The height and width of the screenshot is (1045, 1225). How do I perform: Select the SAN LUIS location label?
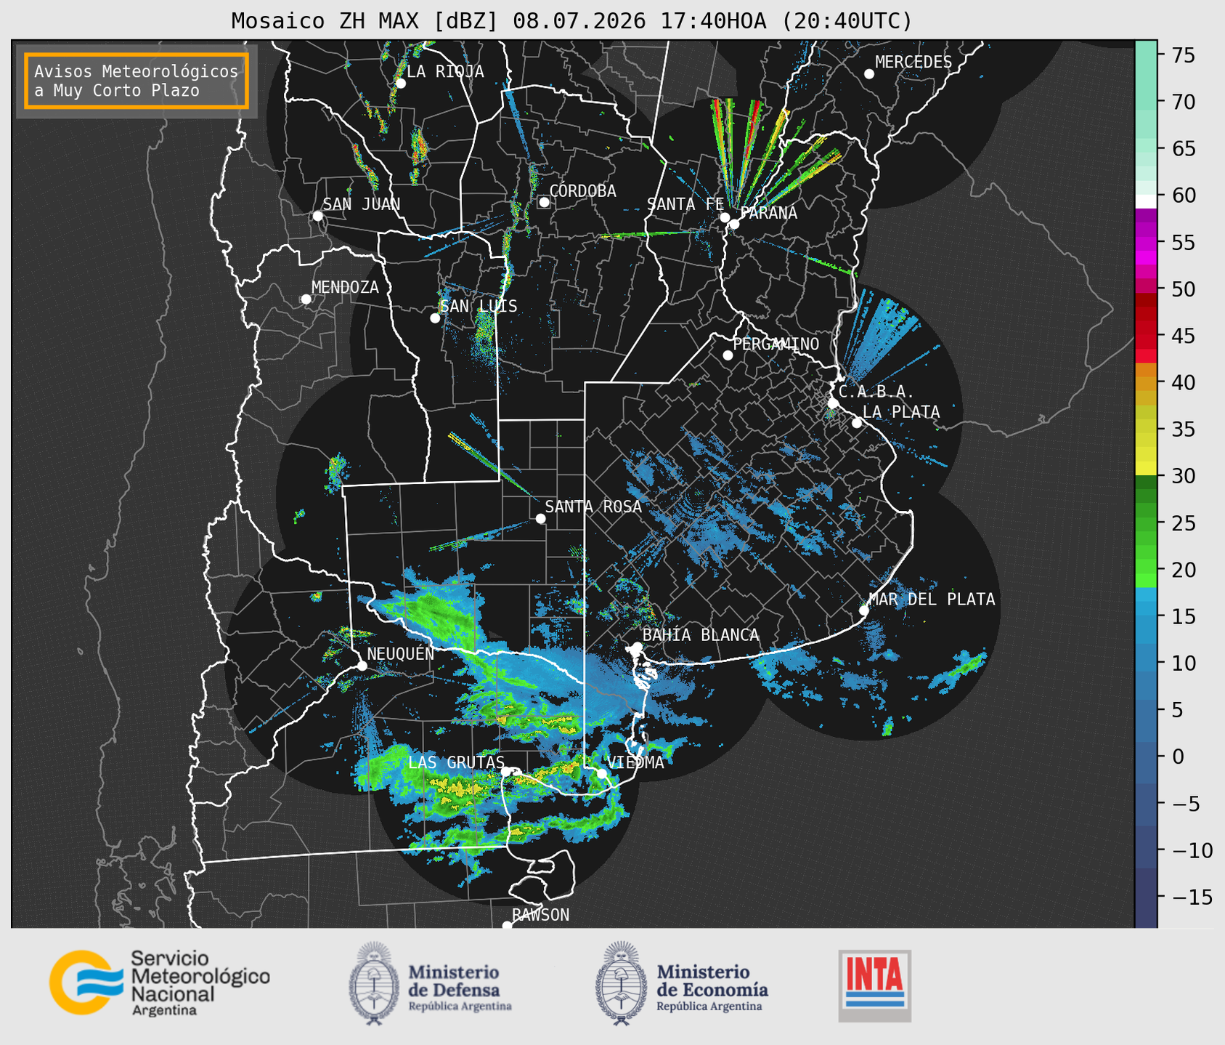[x=479, y=306]
